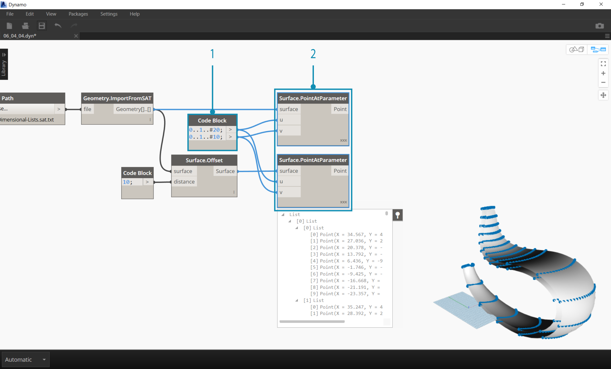Click the Open file icon
611x369 pixels.
[x=25, y=26]
